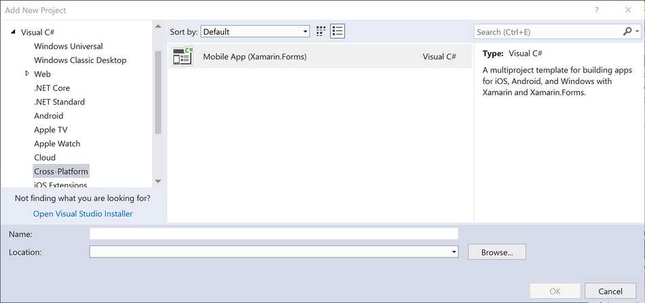The image size is (645, 303).
Task: Click the Cancel button
Action: pyautogui.click(x=610, y=291)
